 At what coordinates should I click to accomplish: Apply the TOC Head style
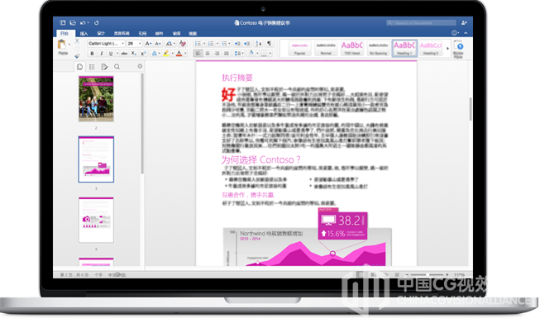(x=352, y=49)
